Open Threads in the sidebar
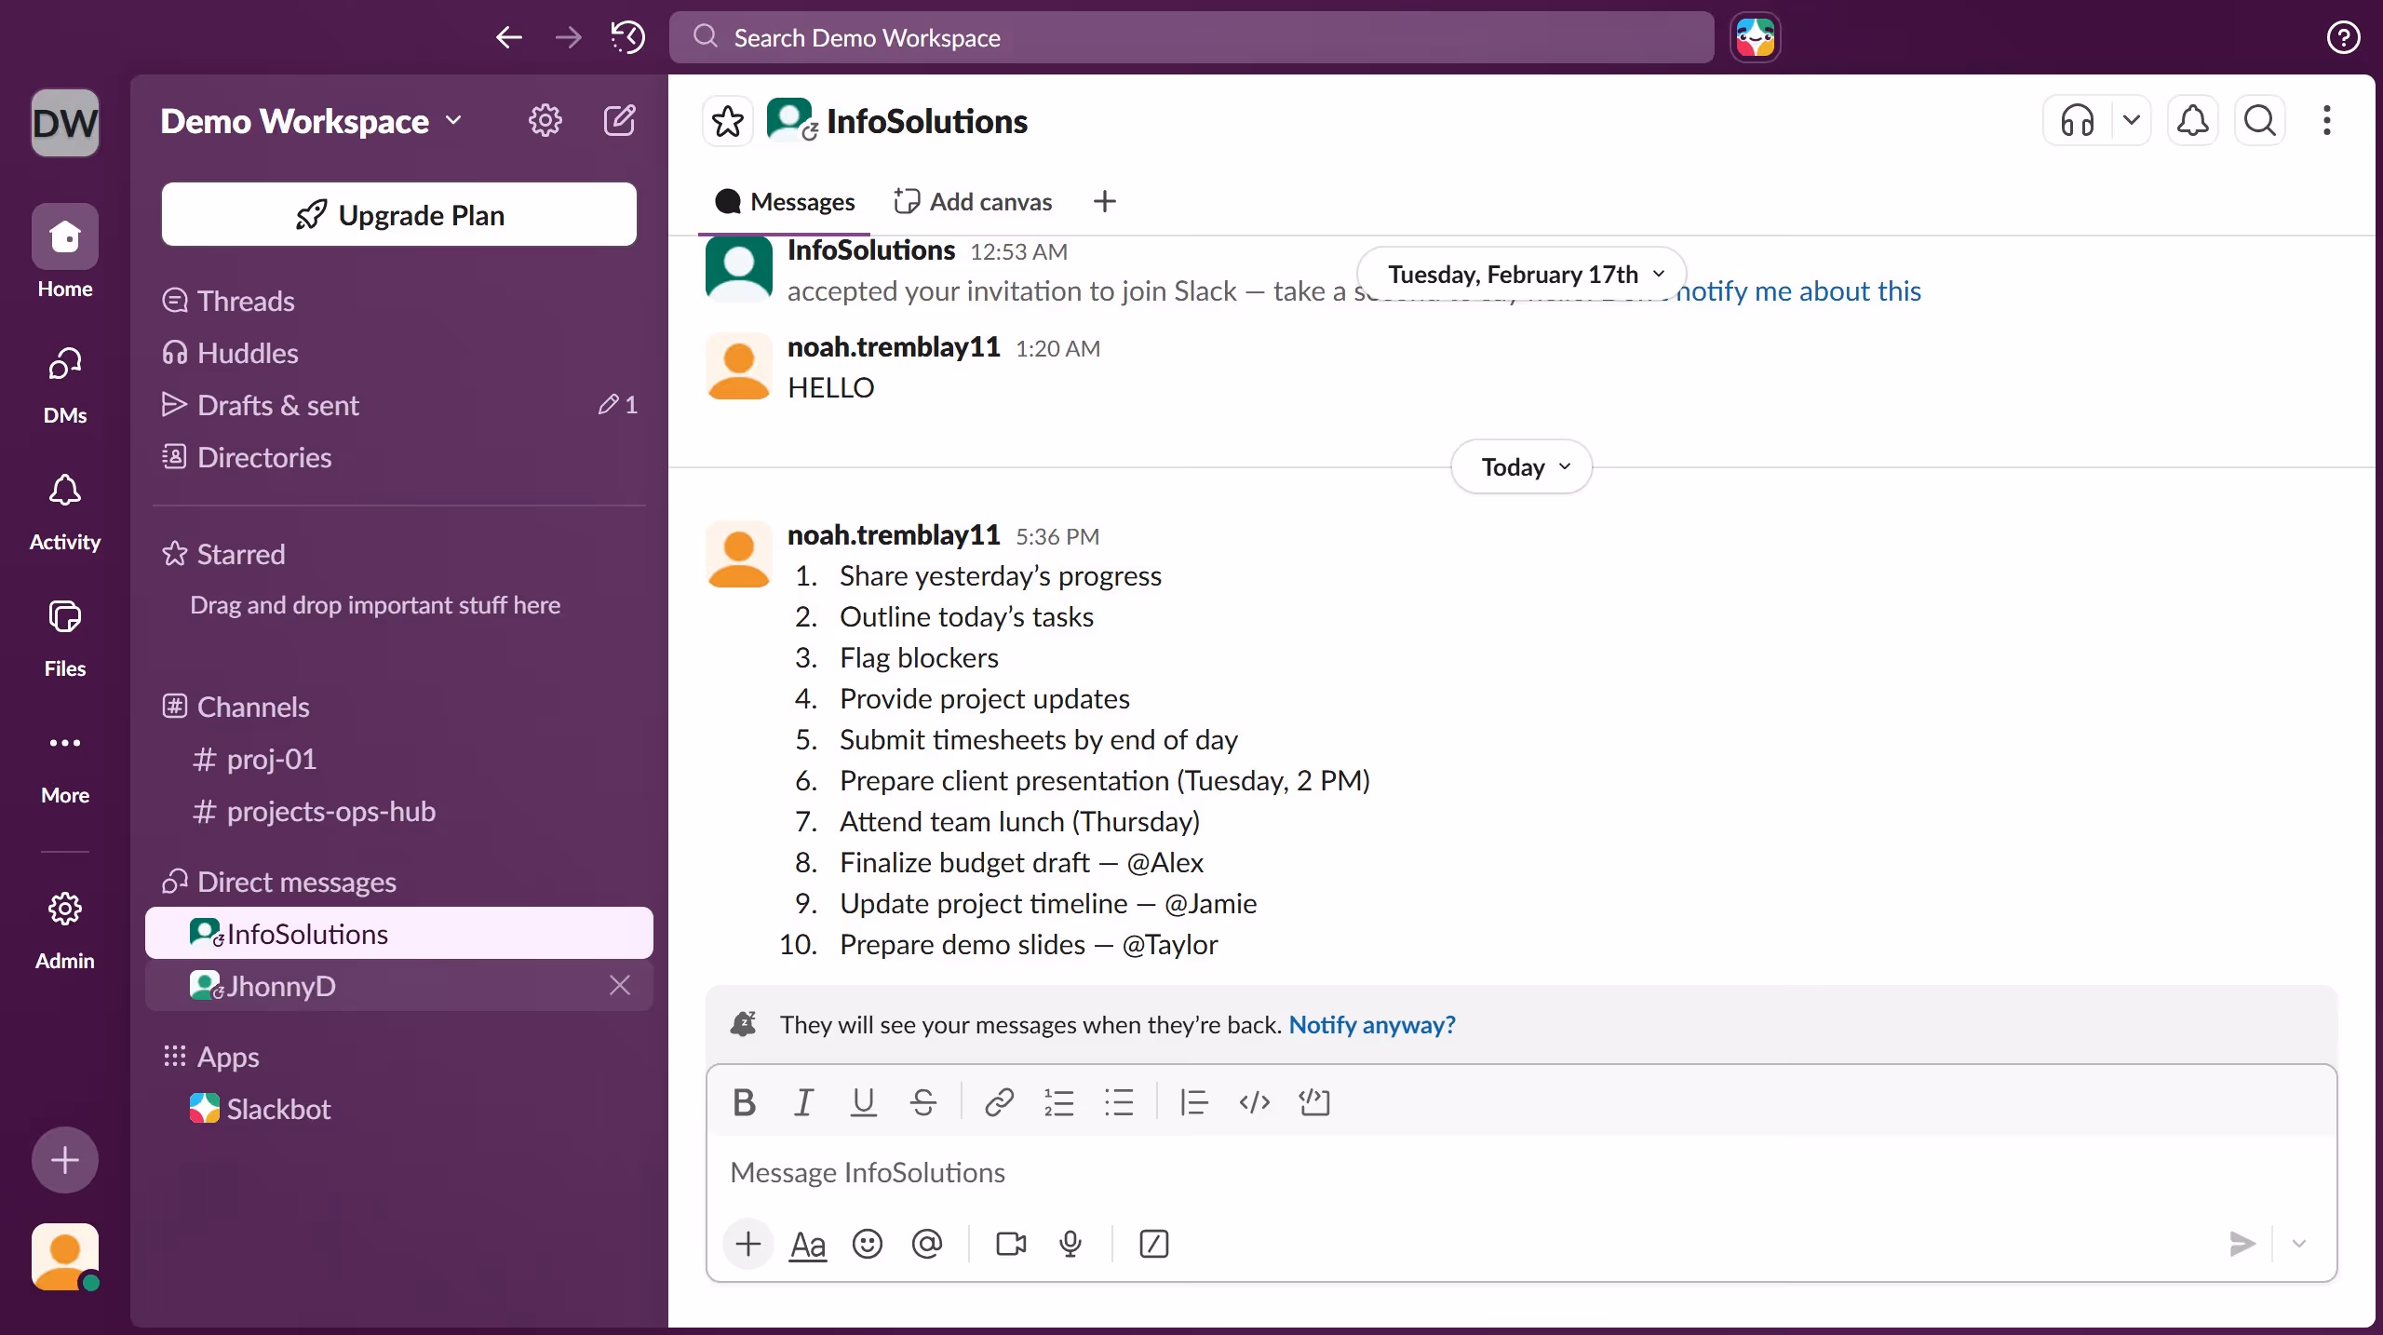The image size is (2383, 1335). coord(399,301)
